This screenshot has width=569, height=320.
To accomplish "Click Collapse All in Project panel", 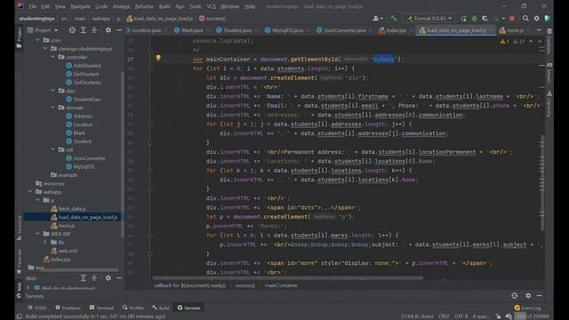I will point(94,30).
